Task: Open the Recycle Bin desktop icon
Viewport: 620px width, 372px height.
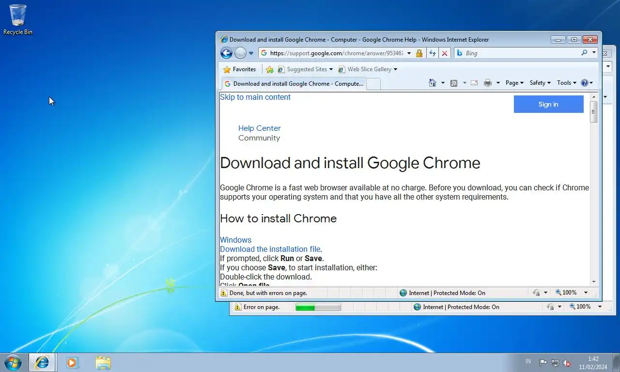Action: pyautogui.click(x=18, y=20)
